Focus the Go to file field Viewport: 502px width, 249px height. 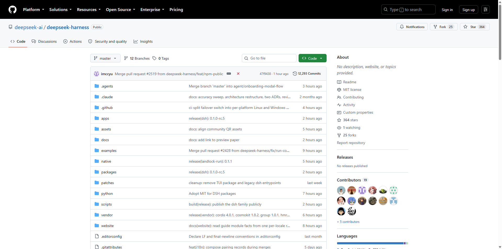[269, 58]
